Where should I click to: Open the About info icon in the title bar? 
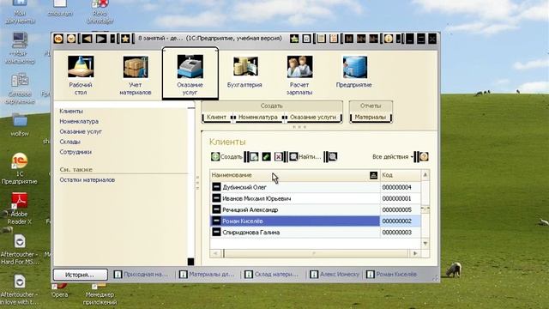pos(389,39)
